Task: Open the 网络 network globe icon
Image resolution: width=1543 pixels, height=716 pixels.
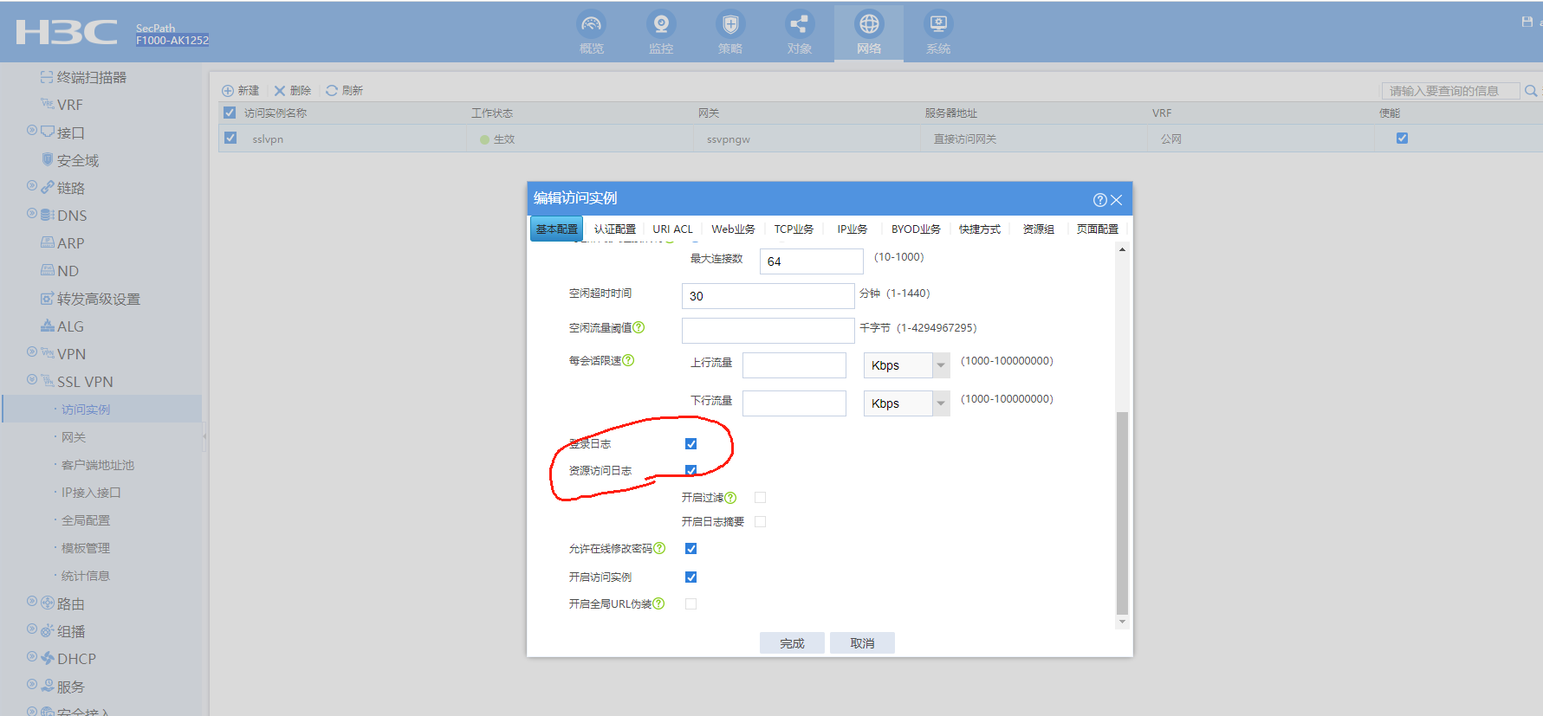Action: tap(869, 24)
